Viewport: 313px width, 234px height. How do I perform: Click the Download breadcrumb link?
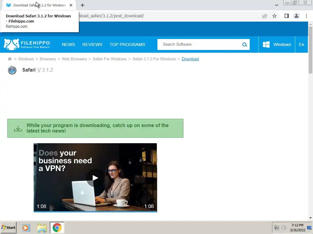tap(190, 59)
